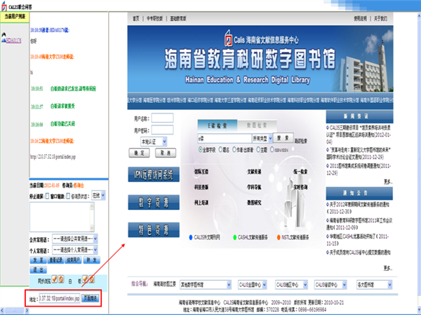Viewport: 421px width, 315px height.
Task: Click up arrow in message box scrollbar
Action: coord(92,206)
